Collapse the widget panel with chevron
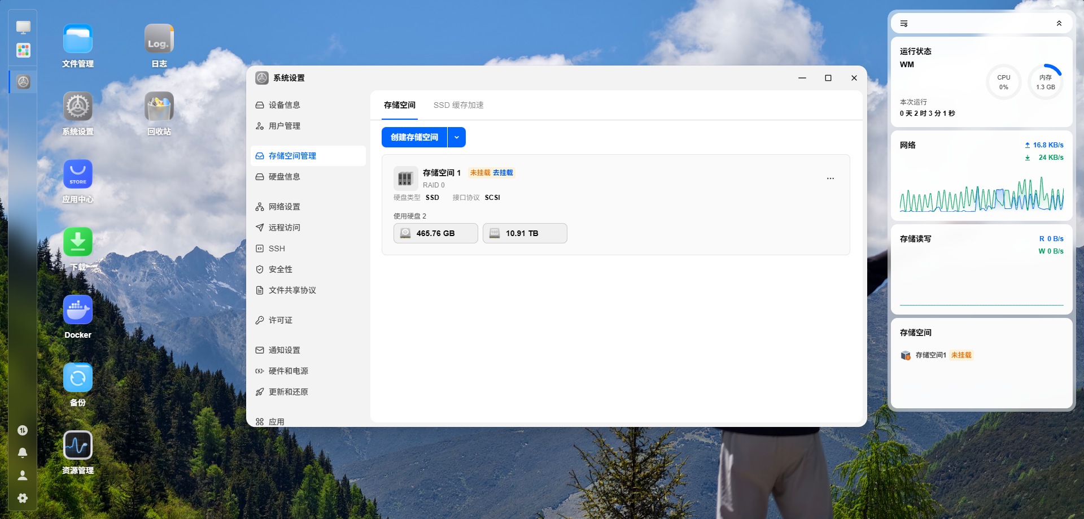1084x519 pixels. coord(1059,24)
